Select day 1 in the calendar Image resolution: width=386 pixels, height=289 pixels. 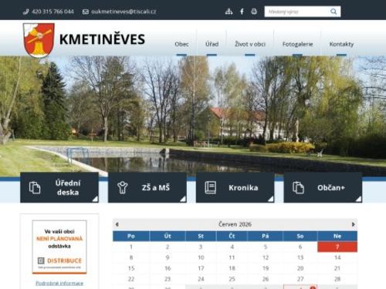tap(131, 247)
